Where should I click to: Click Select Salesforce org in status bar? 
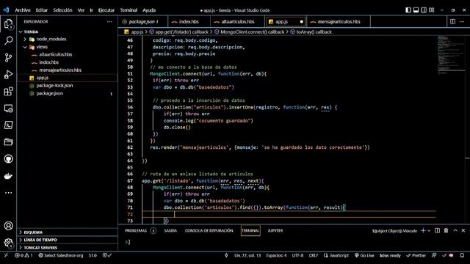(x=61, y=255)
